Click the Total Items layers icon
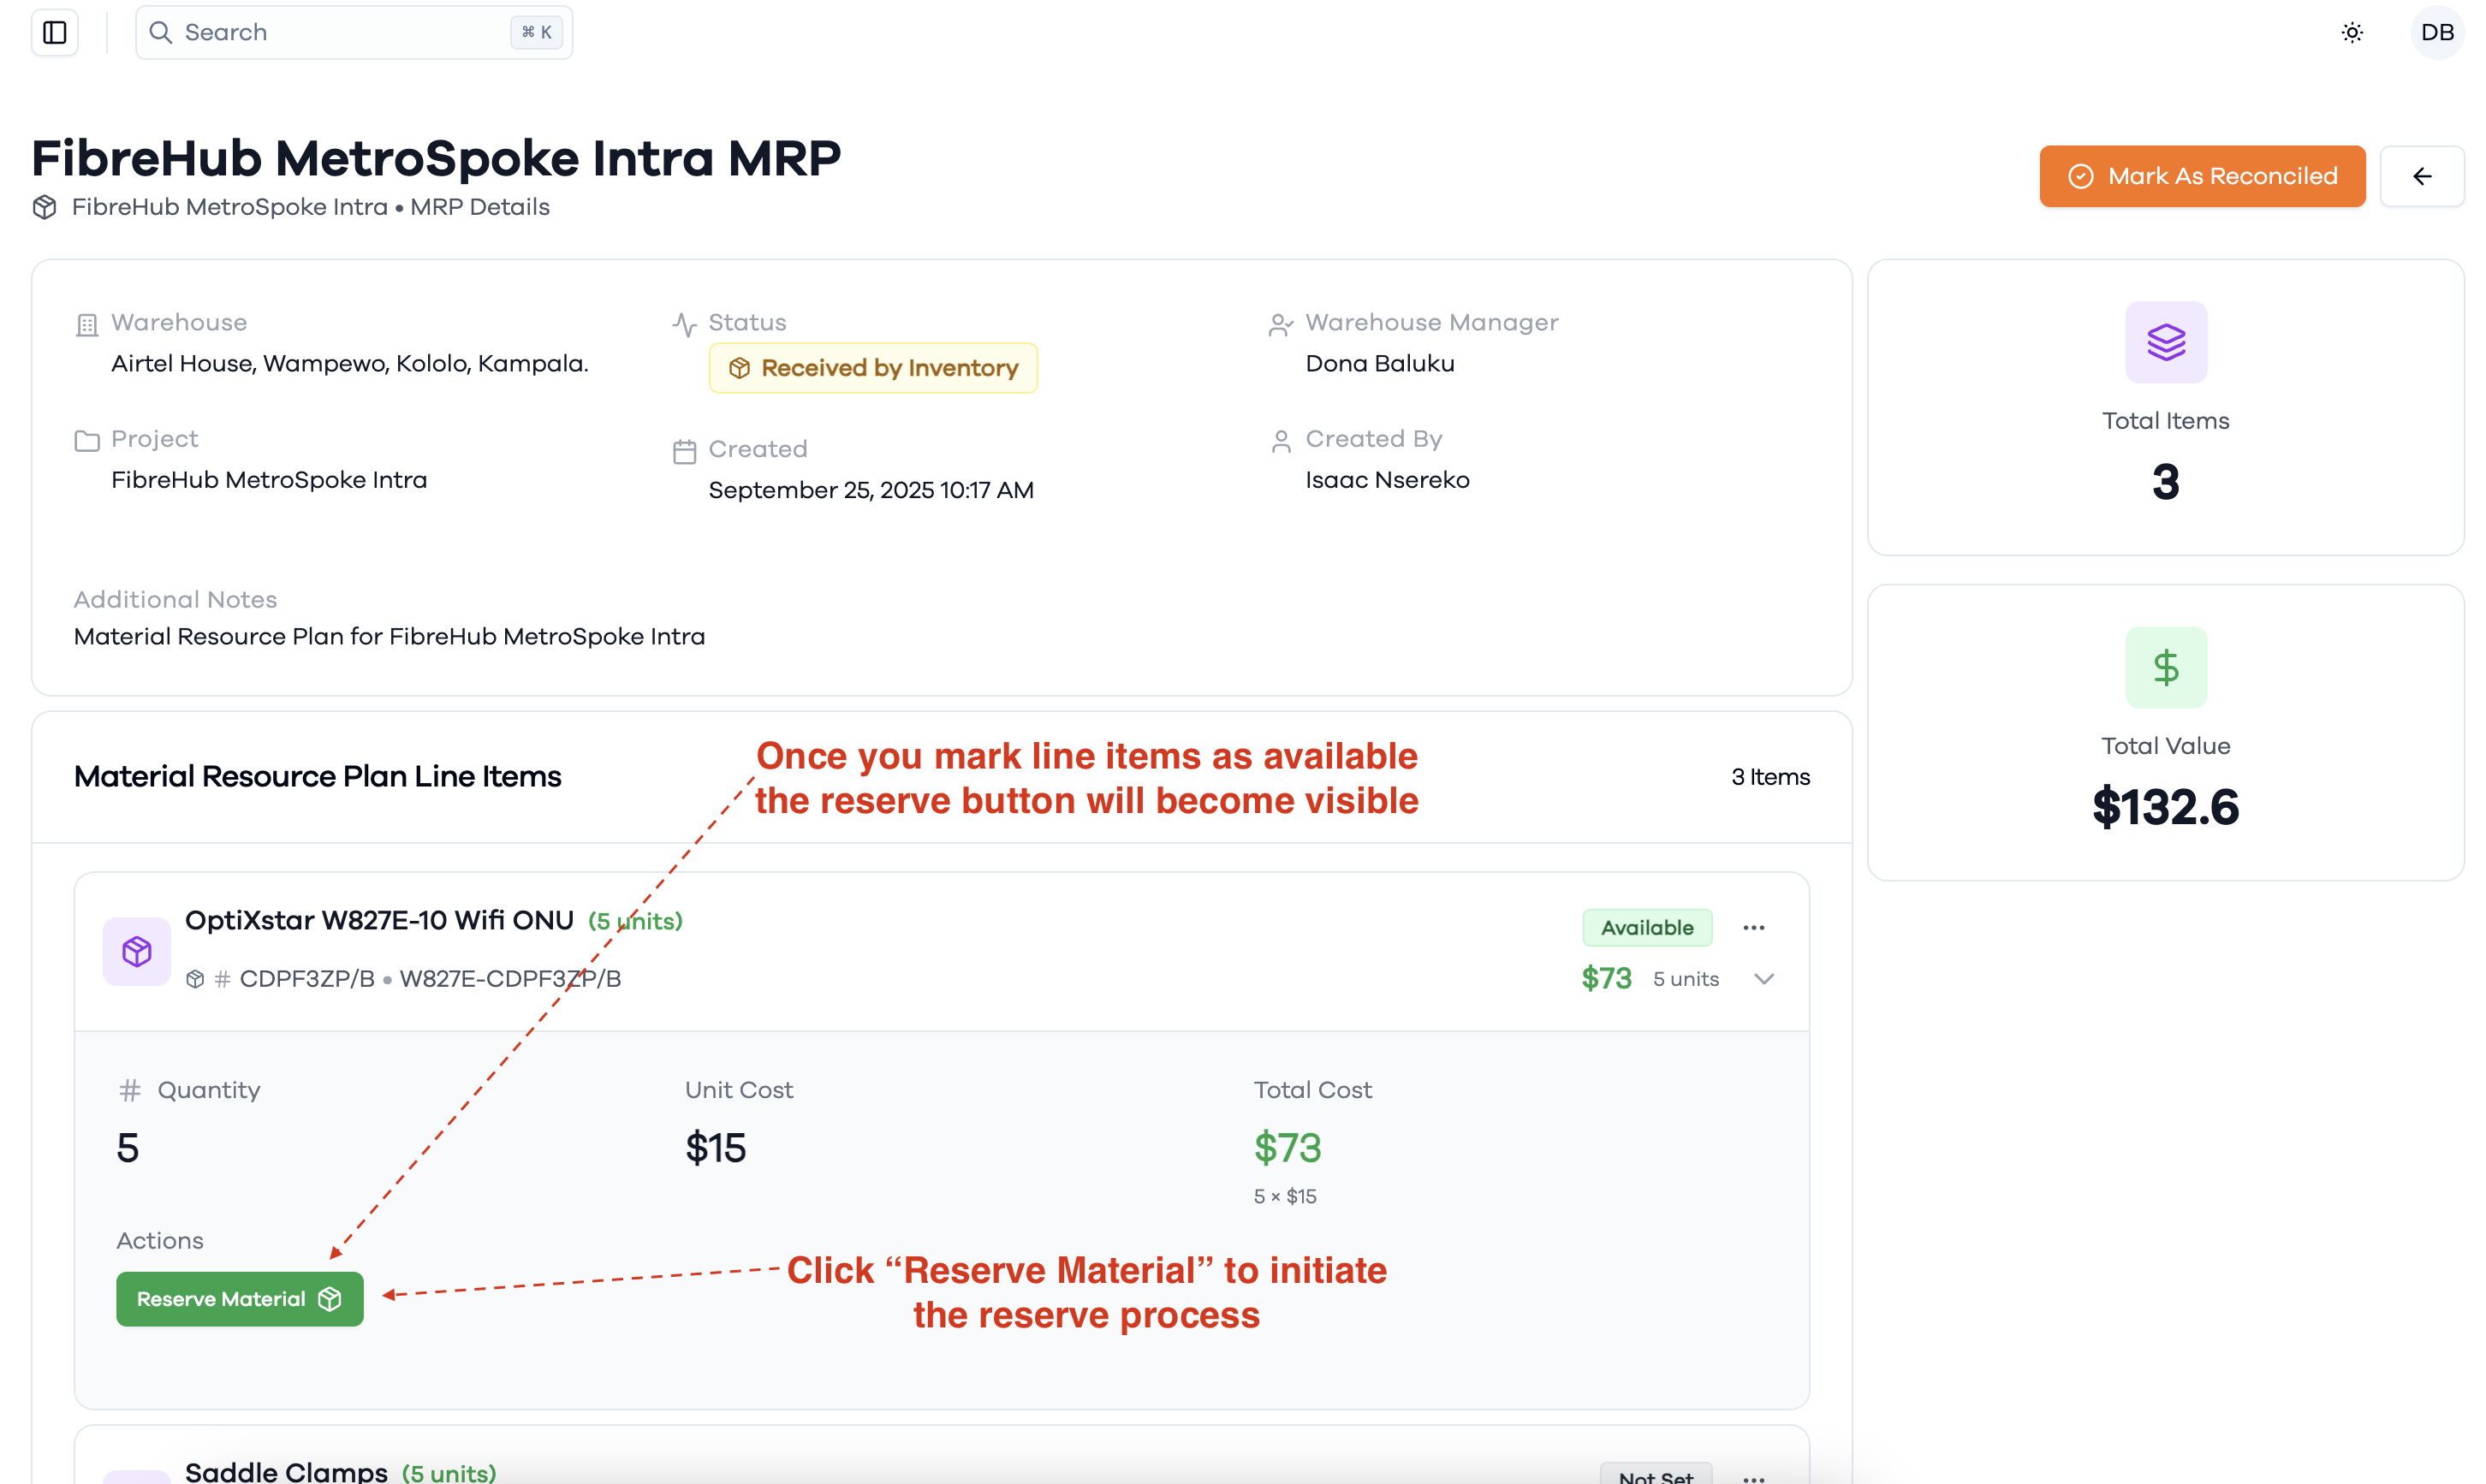Screen dimensions: 2486x1484 coord(2166,342)
